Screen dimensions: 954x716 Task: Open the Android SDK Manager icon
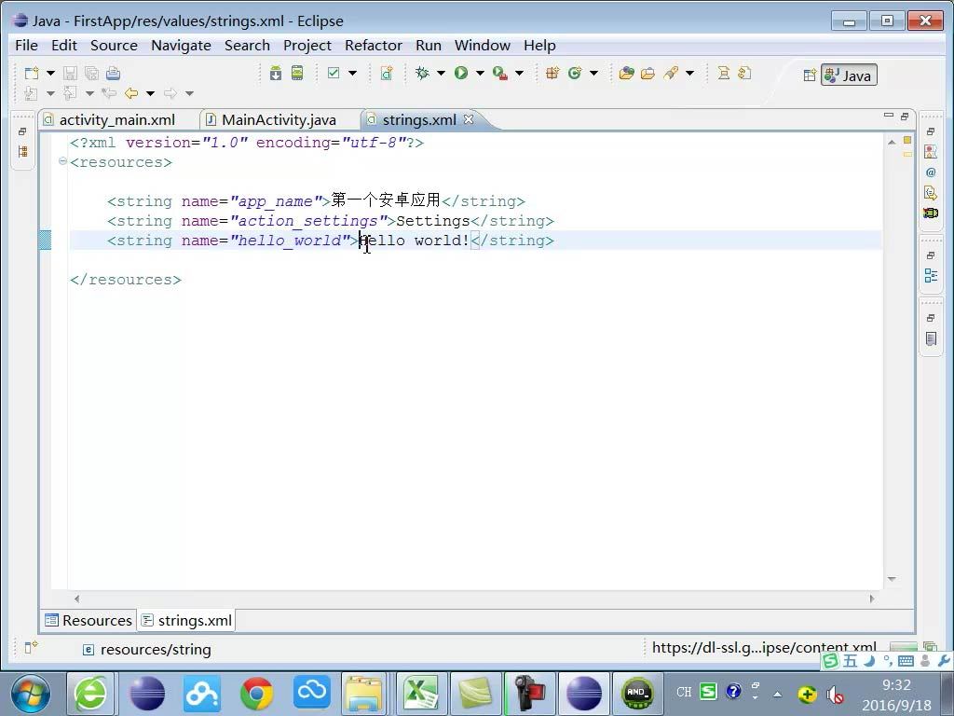[276, 73]
